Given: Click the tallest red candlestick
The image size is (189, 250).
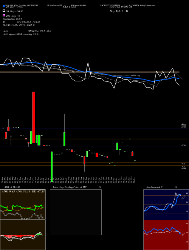Looking at the screenshot, I should click(x=34, y=117).
